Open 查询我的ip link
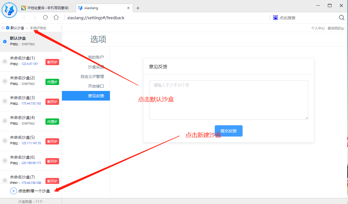 point(336,28)
